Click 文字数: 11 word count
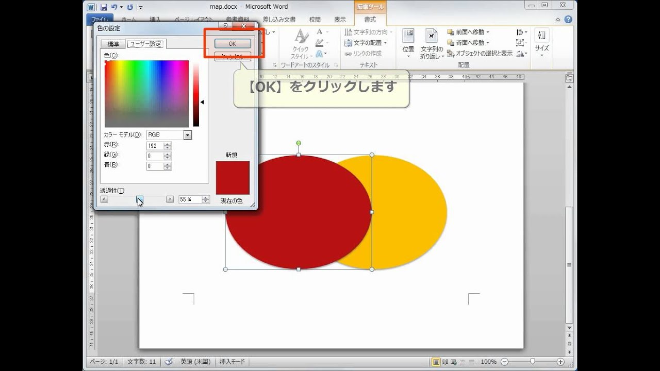Screen dimensions: 660x371 pos(141,362)
